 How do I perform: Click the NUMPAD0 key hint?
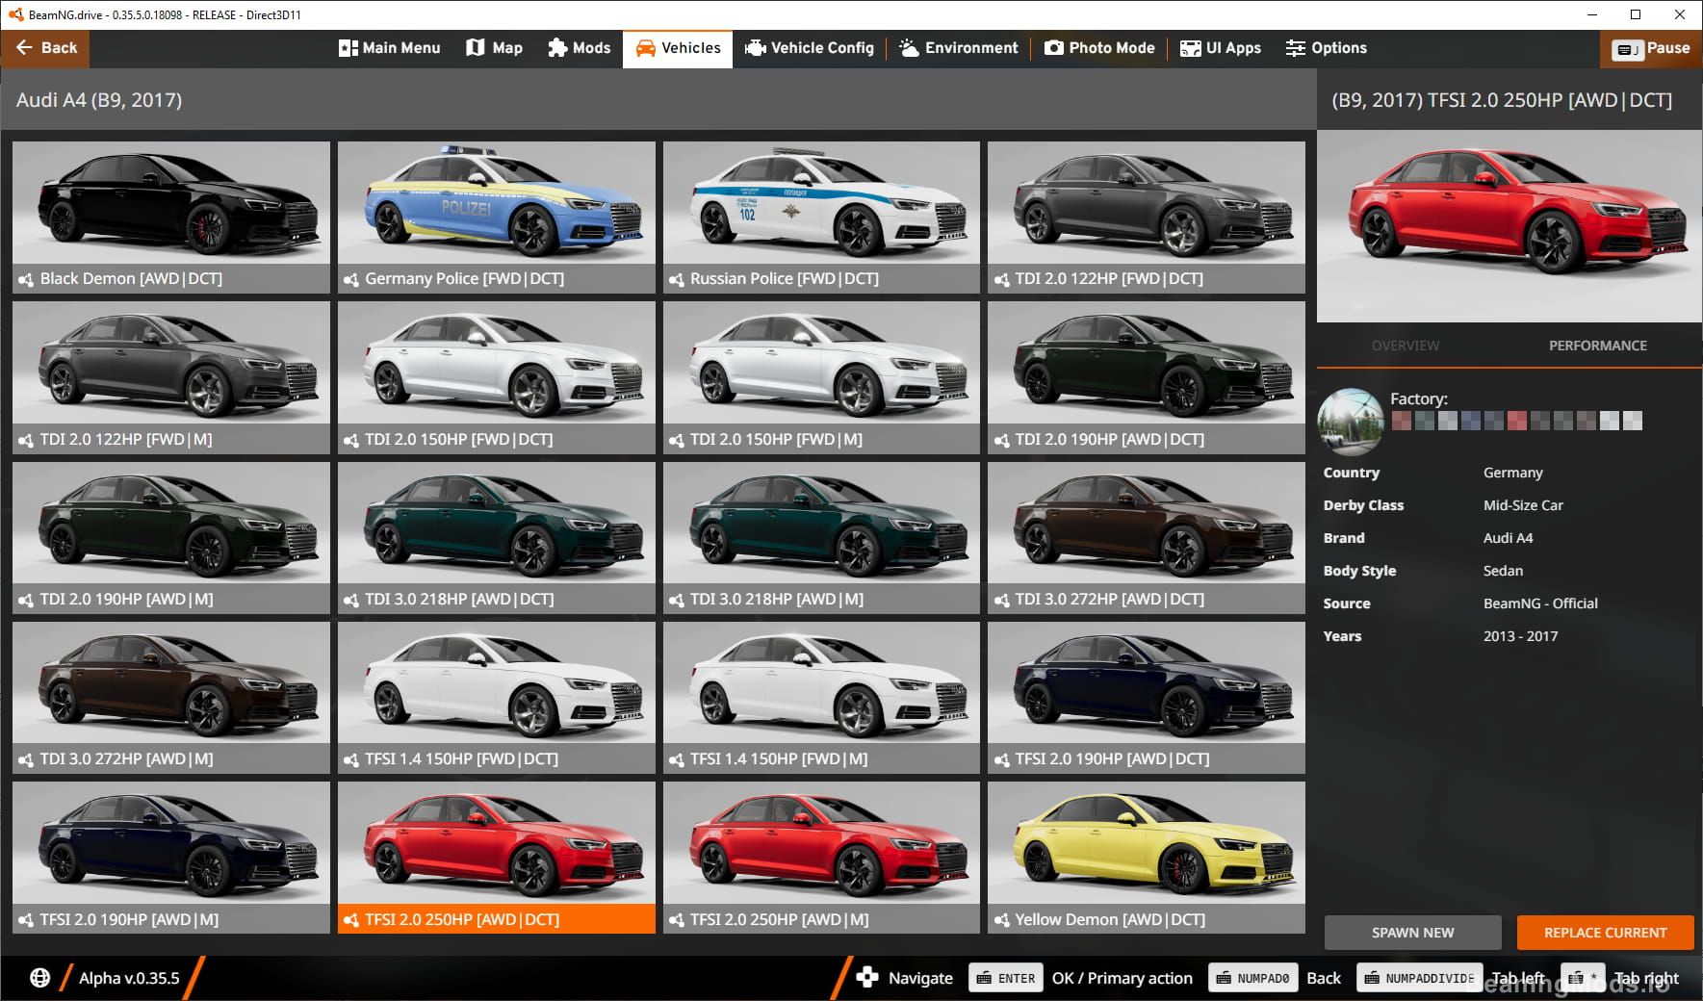click(1252, 978)
